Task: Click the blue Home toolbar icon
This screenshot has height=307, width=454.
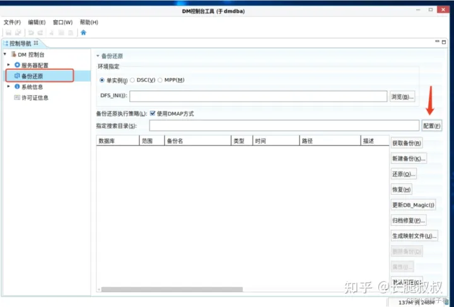Action: (83, 32)
